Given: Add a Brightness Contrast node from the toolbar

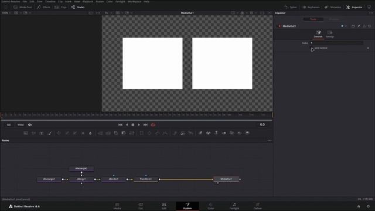Looking at the screenshot, I should coord(83,133).
